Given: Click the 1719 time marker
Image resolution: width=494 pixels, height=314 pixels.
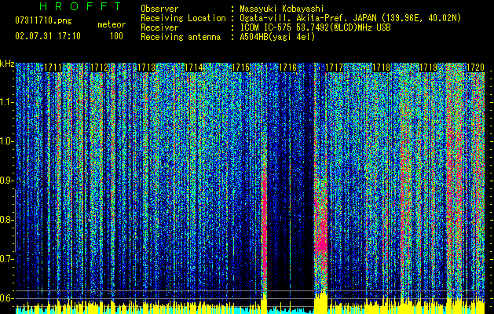Looking at the screenshot, I should pyautogui.click(x=428, y=68).
